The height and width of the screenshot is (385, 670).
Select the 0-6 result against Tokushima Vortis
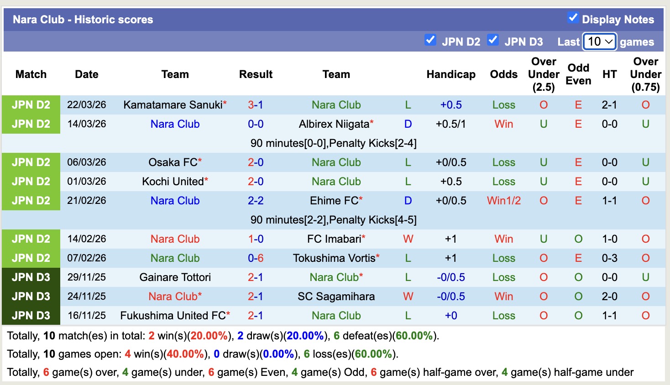[x=256, y=258]
